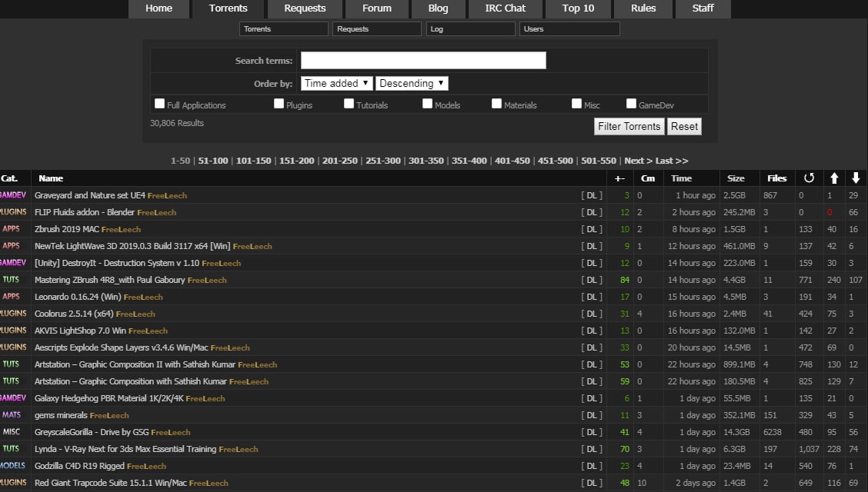Viewport: 868px width, 492px height.
Task: Focus the Torrents quick search box
Action: [283, 28]
